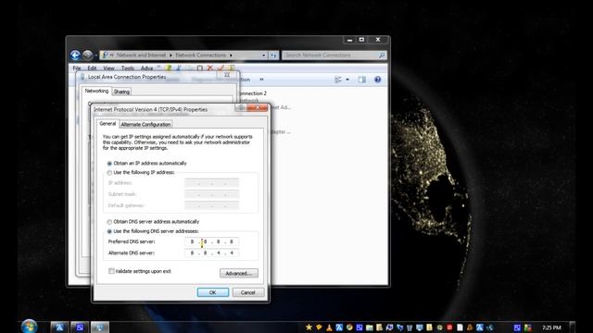The height and width of the screenshot is (333, 593).
Task: Open the File menu
Action: 77,68
